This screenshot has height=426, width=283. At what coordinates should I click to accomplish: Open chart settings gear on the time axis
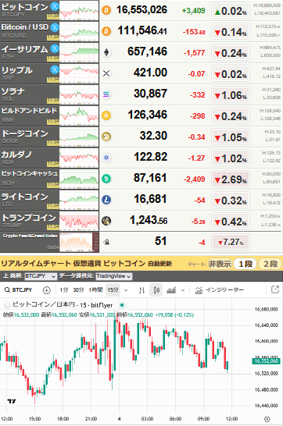[267, 419]
